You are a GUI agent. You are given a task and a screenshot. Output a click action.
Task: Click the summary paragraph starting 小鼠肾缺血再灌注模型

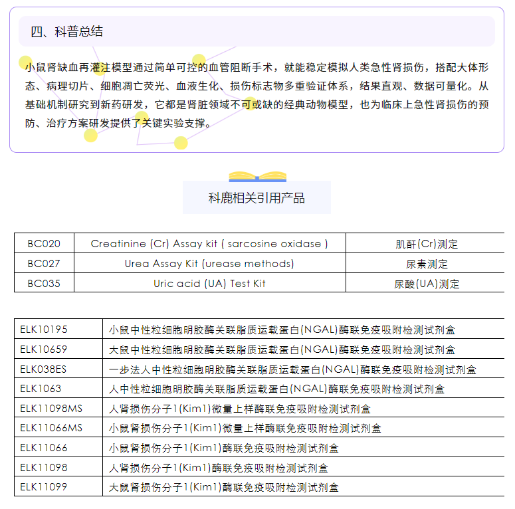(257, 95)
